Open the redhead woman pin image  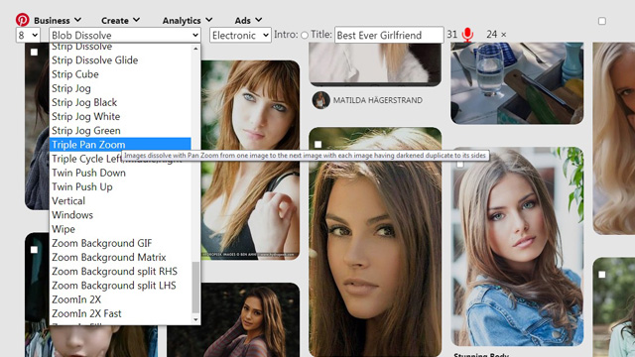(250, 160)
